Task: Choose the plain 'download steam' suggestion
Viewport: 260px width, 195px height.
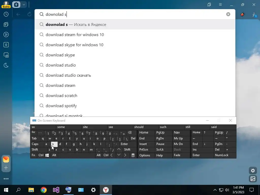Action: pyautogui.click(x=135, y=85)
